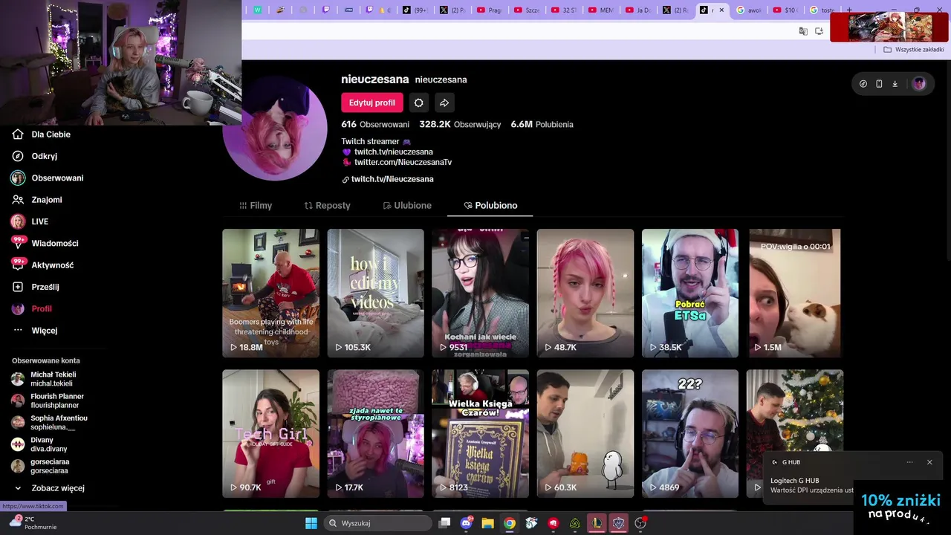Open the Dla Ciebie feed

[x=42, y=134]
